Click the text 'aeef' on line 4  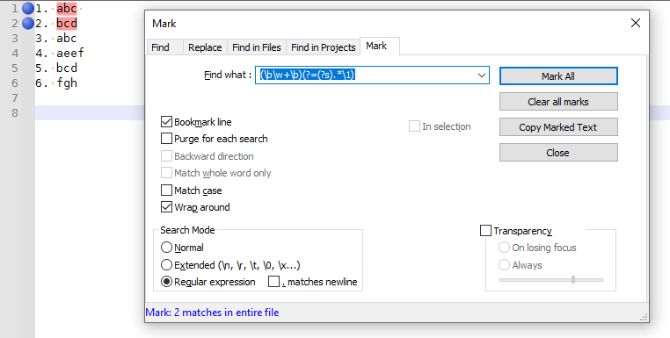pos(70,53)
